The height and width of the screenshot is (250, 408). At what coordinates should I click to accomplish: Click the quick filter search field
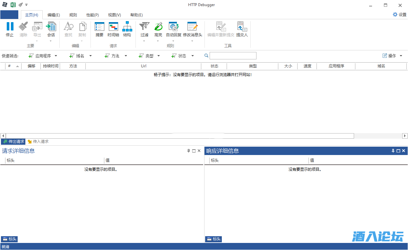tap(233, 56)
